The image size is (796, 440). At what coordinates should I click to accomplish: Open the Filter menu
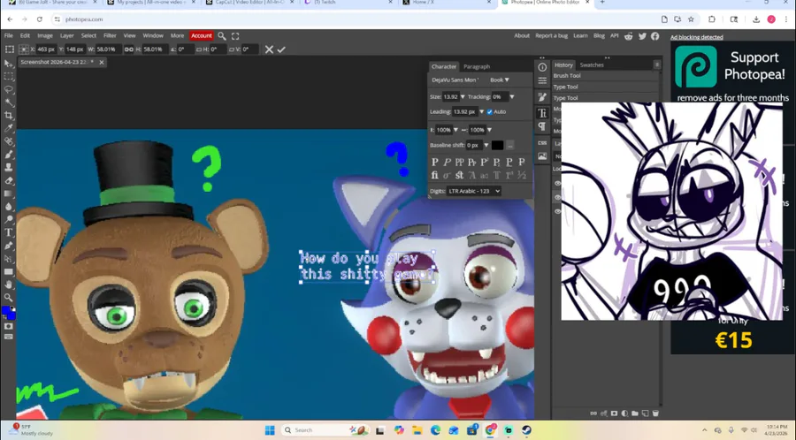(x=110, y=36)
